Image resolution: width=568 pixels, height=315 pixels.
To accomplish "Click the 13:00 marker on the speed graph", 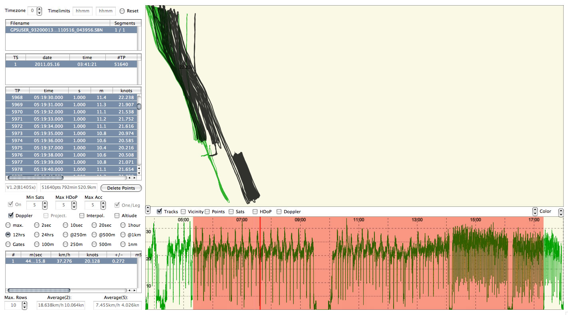I will click(417, 220).
